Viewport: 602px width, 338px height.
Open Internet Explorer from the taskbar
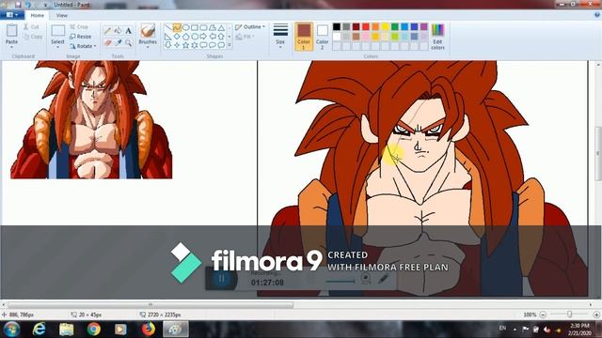39,330
